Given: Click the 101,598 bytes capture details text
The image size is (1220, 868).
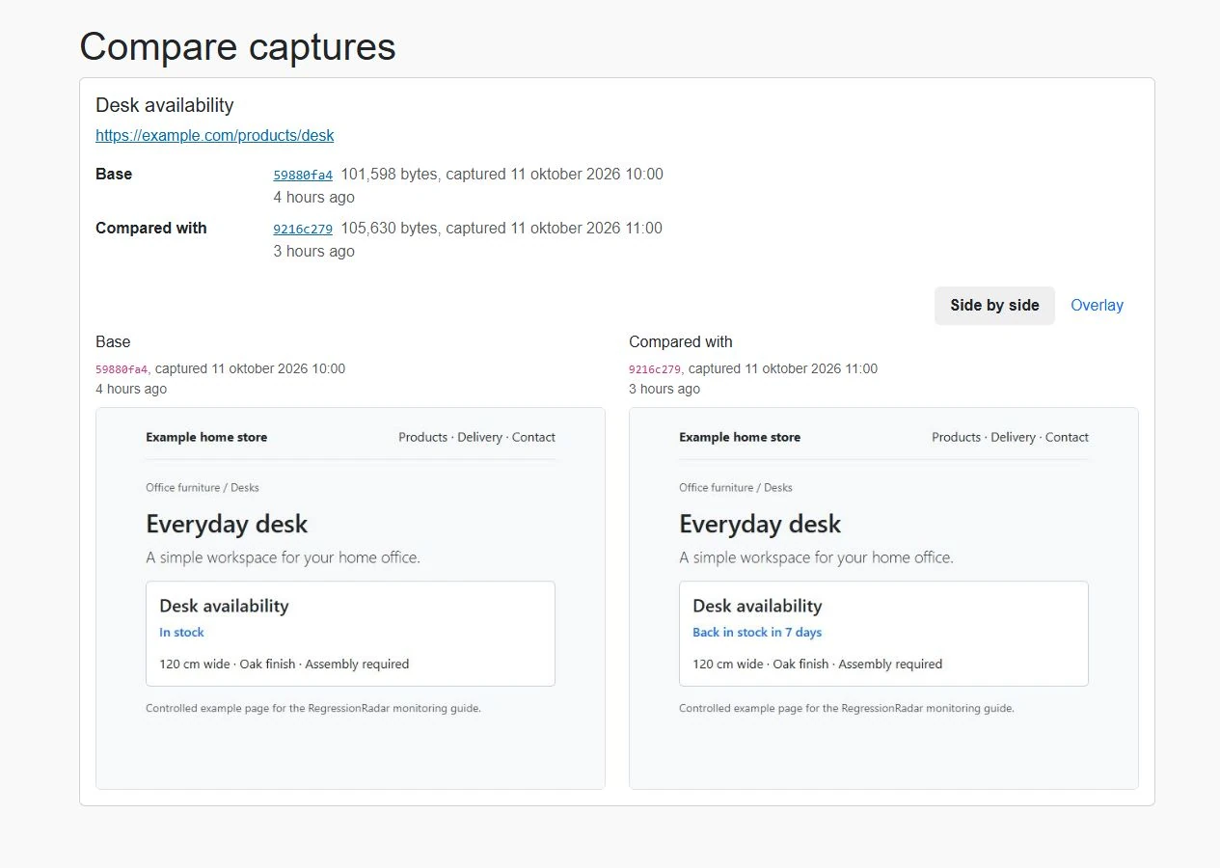Looking at the screenshot, I should click(502, 175).
